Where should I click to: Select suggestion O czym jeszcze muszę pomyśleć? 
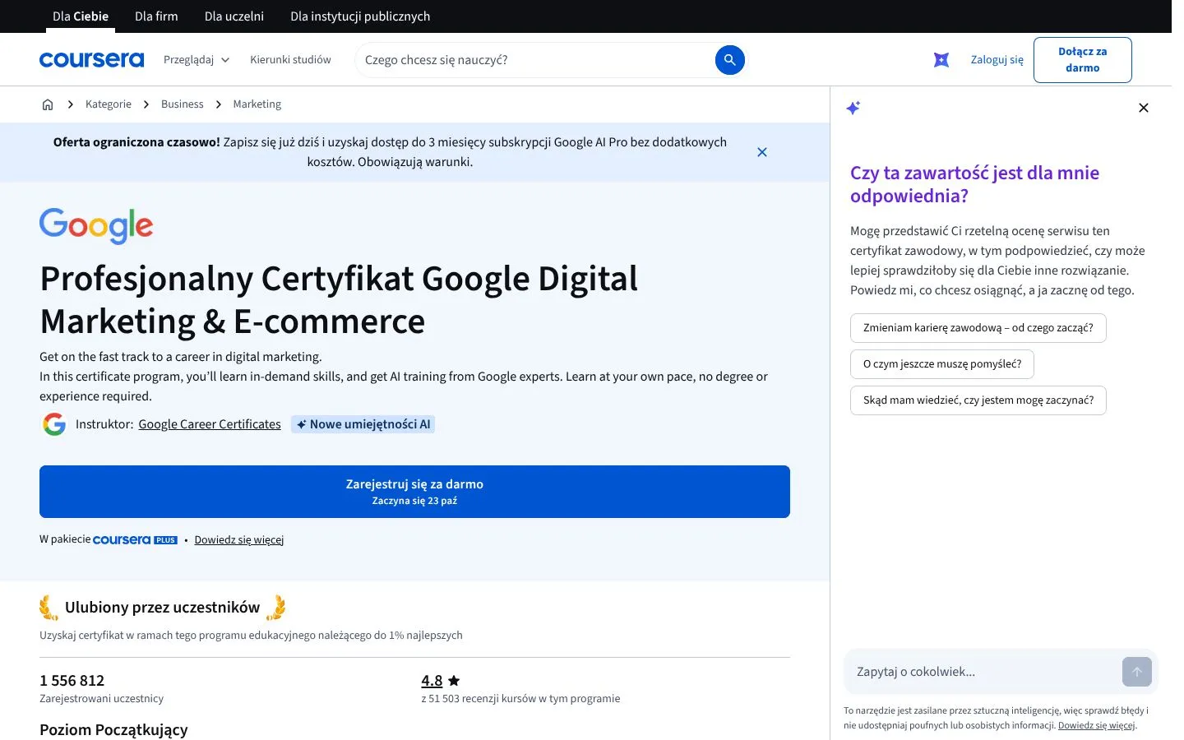coord(942,364)
